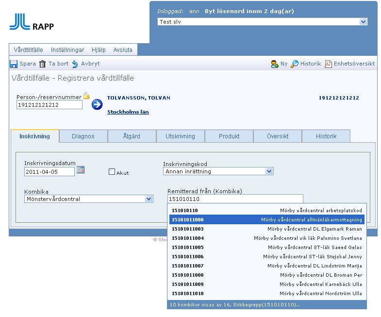
Task: Click the Remitterad från (Kombika) input field
Action: 235,199
